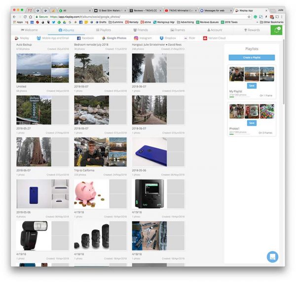Screen dimensions: 296x282
Task: Open the 2018 Taxes bookmark
Action: (x=229, y=22)
